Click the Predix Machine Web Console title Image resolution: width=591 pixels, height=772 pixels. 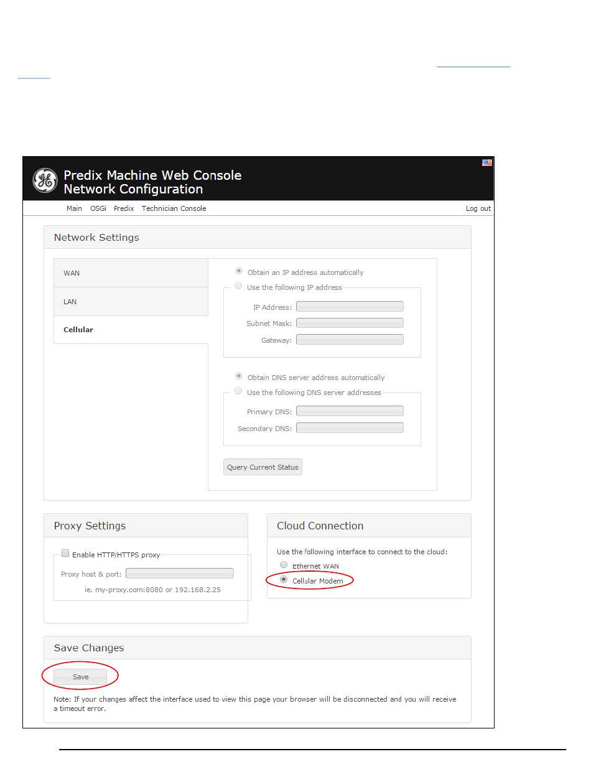coord(152,175)
